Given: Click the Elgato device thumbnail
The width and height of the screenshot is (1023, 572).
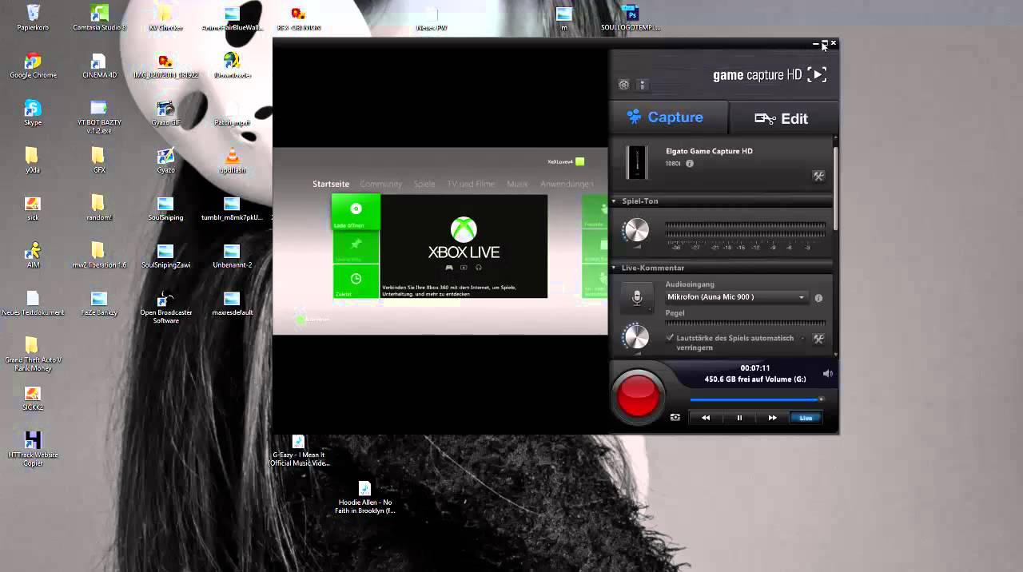Looking at the screenshot, I should 637,163.
